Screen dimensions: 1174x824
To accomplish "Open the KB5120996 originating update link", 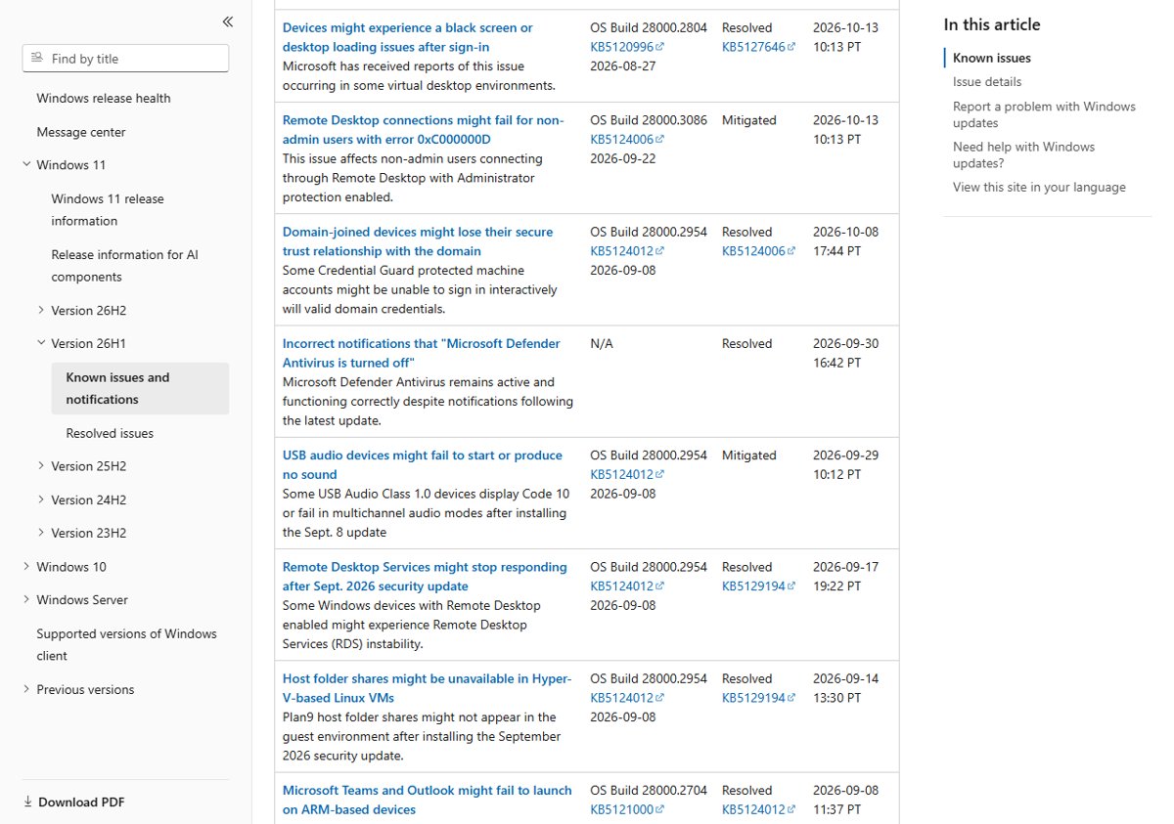I will pyautogui.click(x=627, y=47).
